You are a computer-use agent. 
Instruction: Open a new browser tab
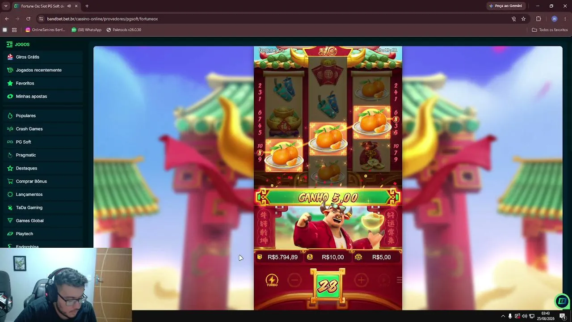tap(87, 6)
